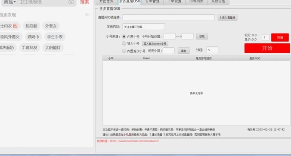The width and height of the screenshot is (291, 156).
Task: Click the 积分:0.0 points text
Action: tap(251, 35)
